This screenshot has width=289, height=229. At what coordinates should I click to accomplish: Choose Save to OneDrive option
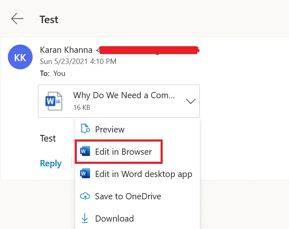point(128,196)
